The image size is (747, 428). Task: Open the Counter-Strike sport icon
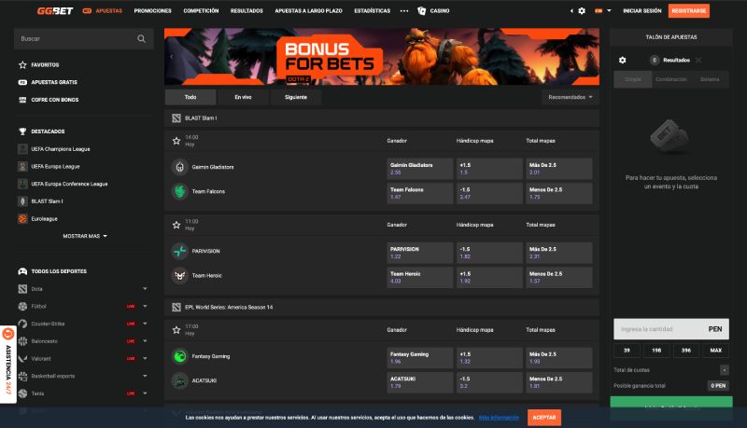tap(22, 324)
